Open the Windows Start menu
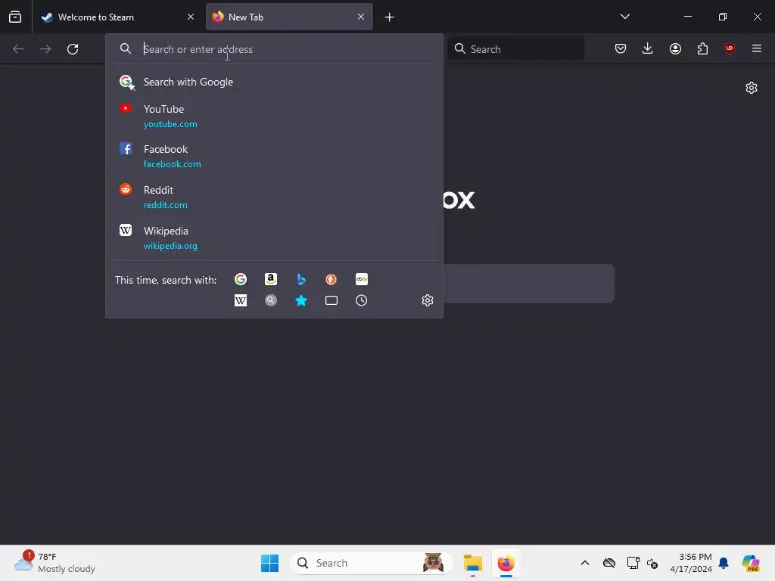 point(270,563)
